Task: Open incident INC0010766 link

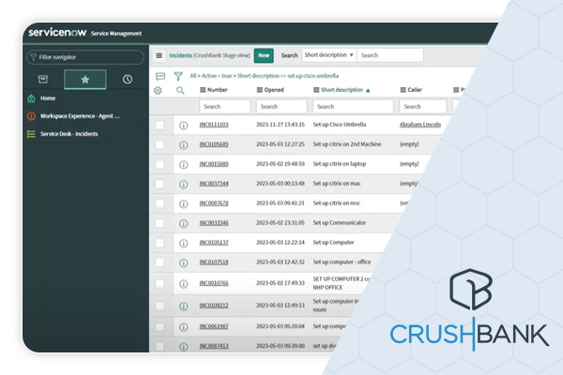Action: (214, 283)
